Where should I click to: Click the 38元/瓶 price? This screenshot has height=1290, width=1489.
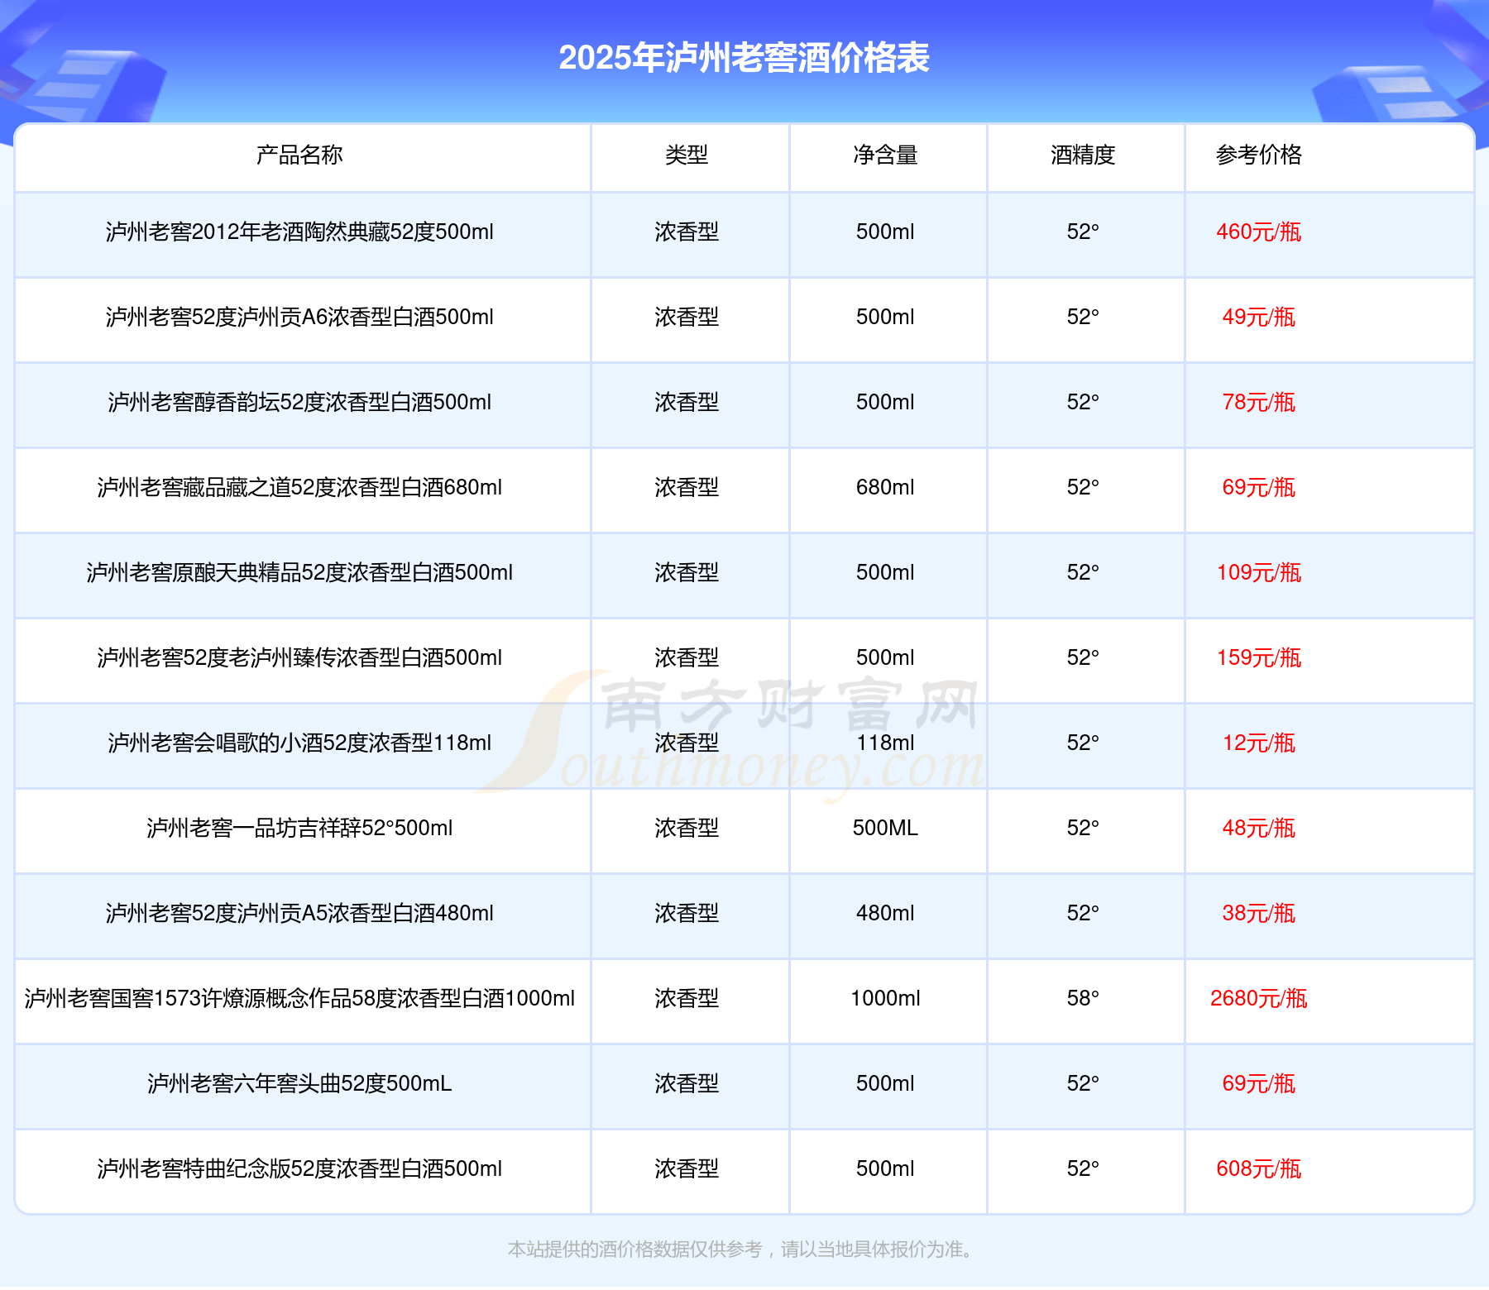pos(1258,914)
